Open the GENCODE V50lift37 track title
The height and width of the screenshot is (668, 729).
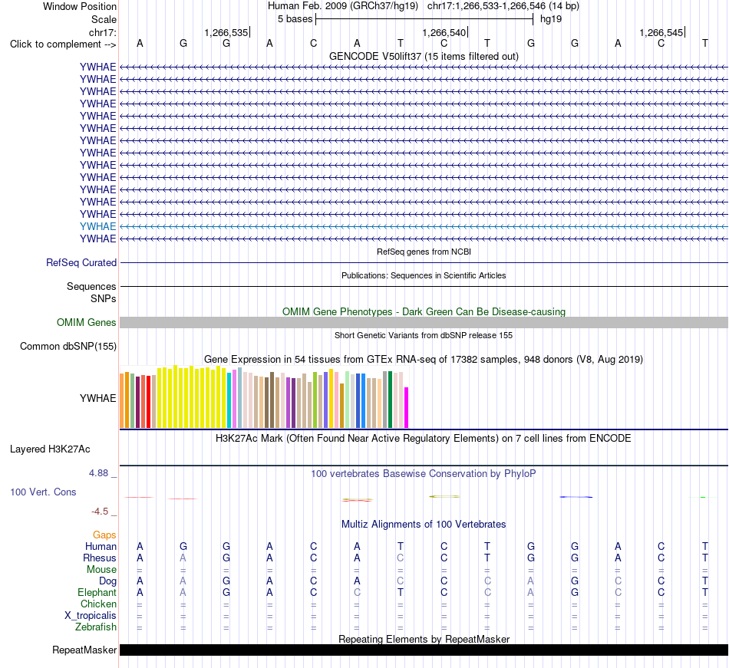pyautogui.click(x=424, y=56)
